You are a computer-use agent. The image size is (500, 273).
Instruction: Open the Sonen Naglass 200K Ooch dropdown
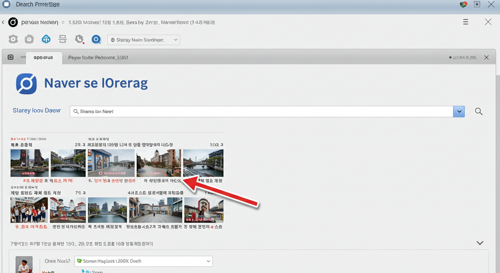143,261
